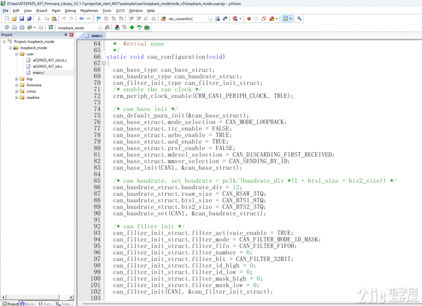The width and height of the screenshot is (422, 306).
Task: Click the Save All icon
Action: (29, 19)
